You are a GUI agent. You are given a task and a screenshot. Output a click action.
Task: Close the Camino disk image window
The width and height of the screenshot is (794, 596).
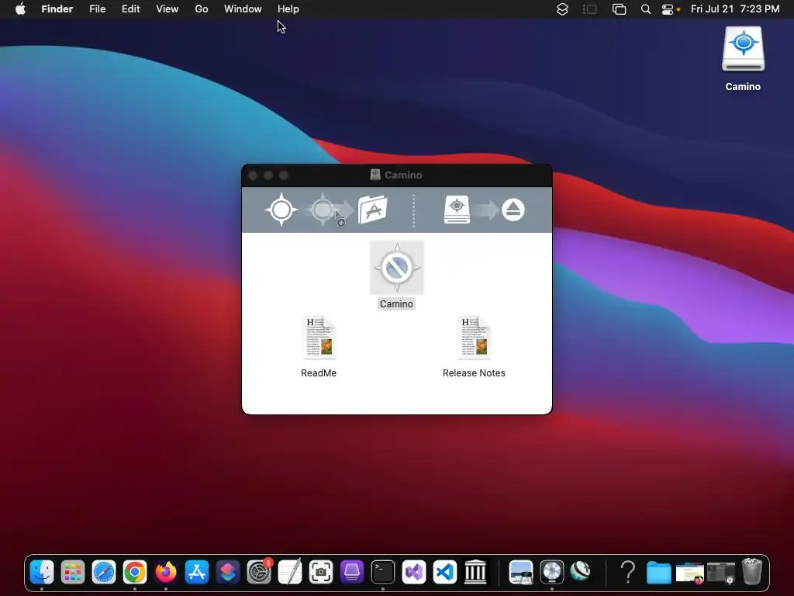[x=253, y=175]
